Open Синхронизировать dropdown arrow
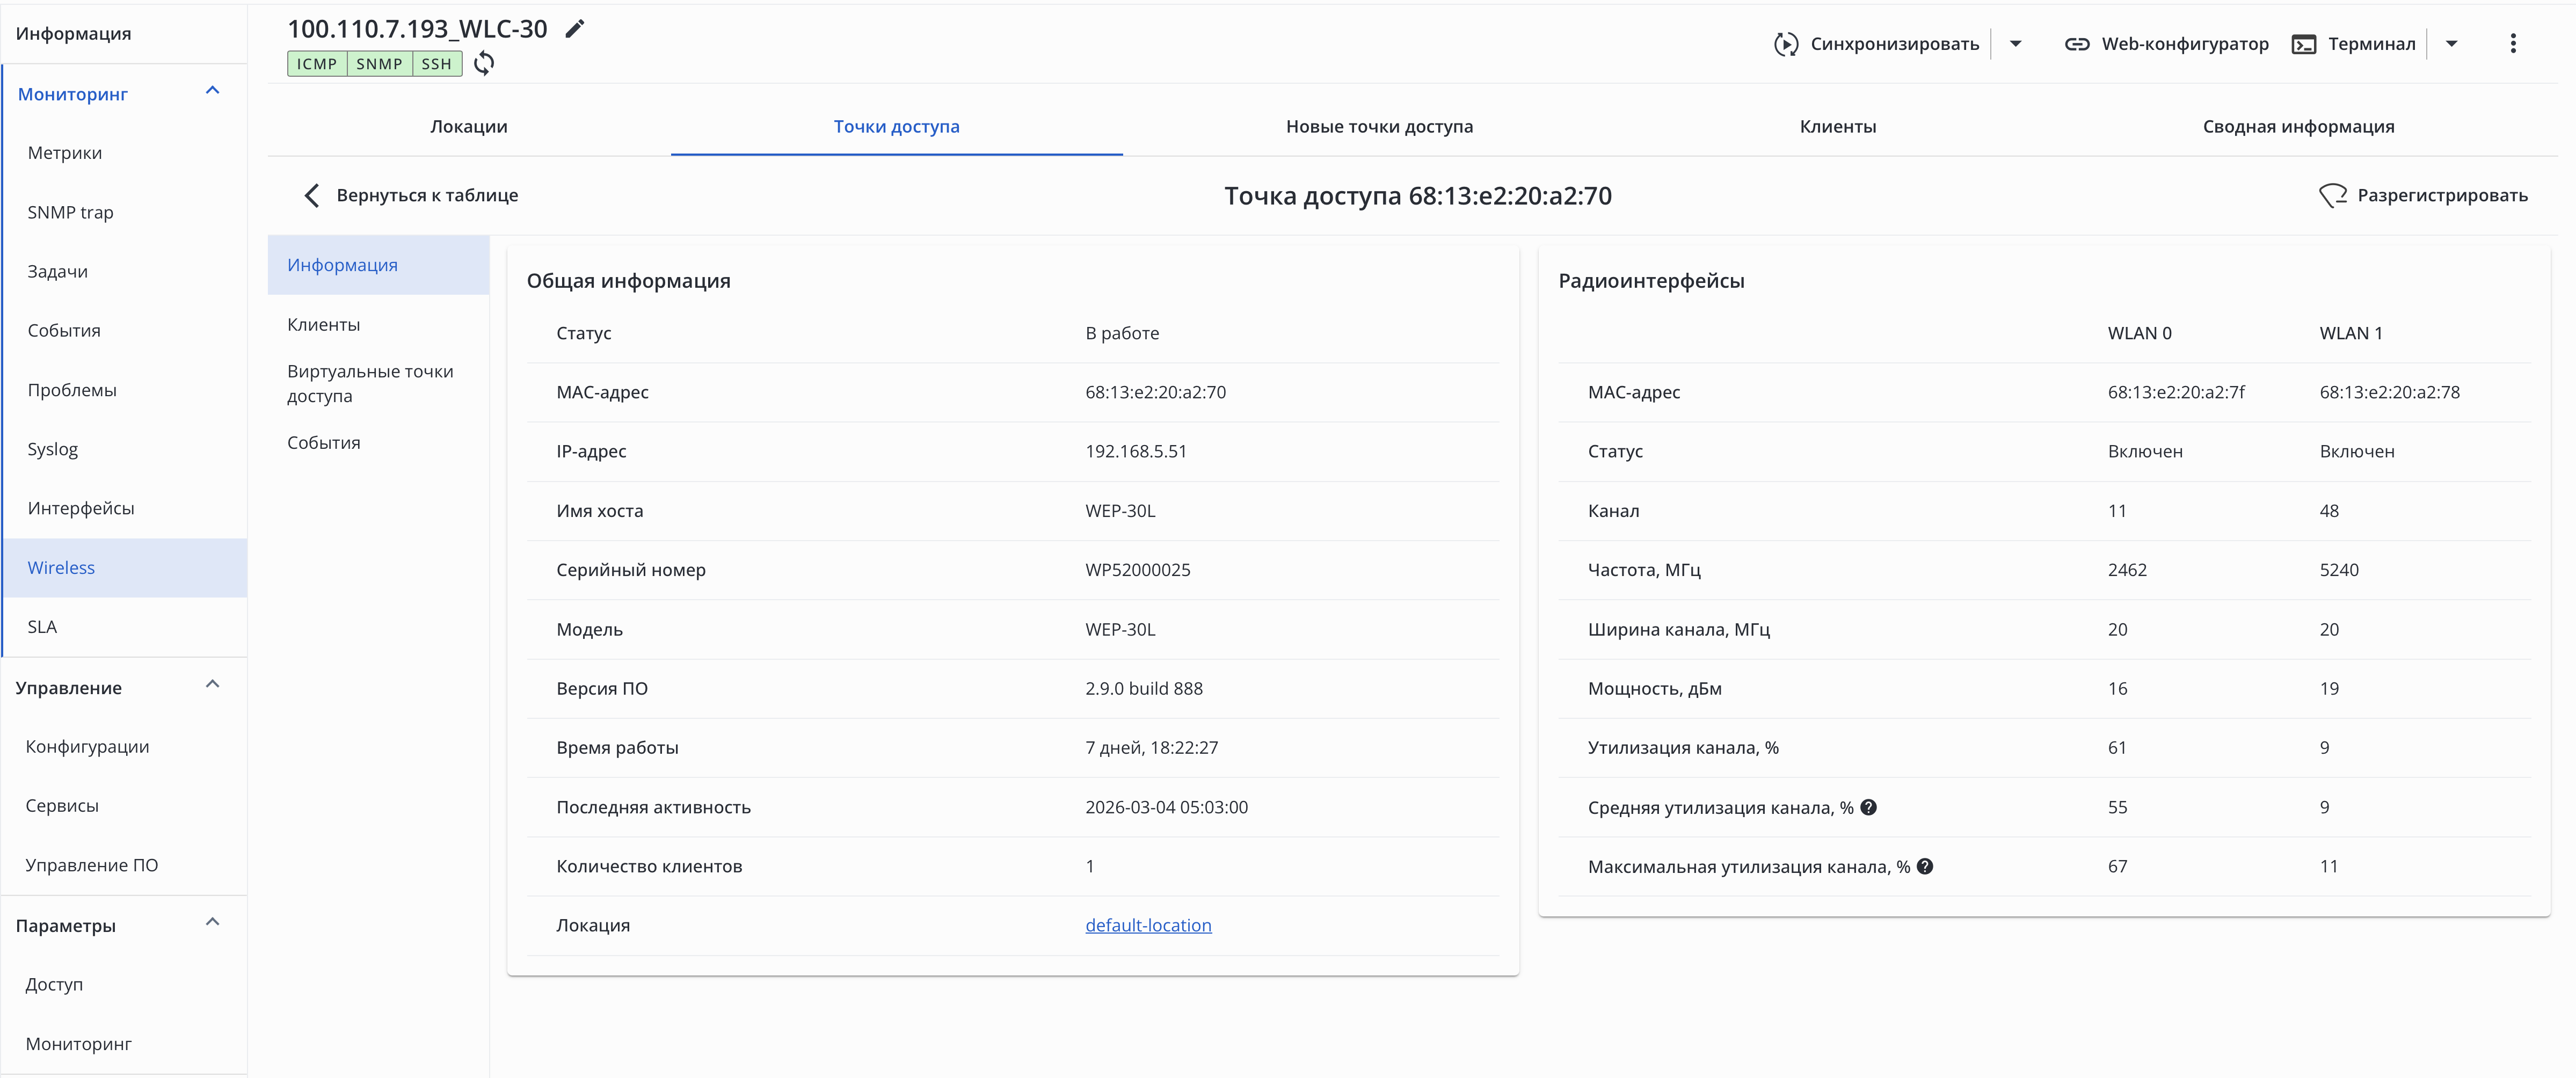 point(2015,44)
